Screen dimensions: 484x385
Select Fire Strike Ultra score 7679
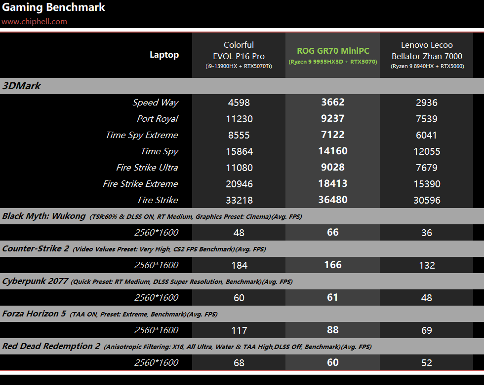click(427, 168)
